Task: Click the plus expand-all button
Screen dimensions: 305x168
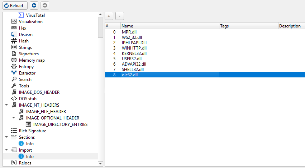Action: click(109, 16)
